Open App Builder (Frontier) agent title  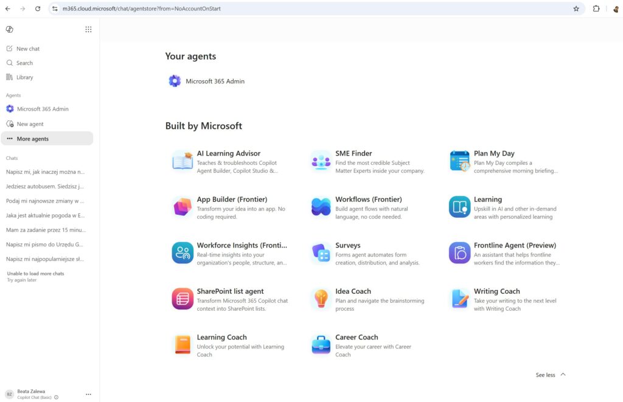232,199
